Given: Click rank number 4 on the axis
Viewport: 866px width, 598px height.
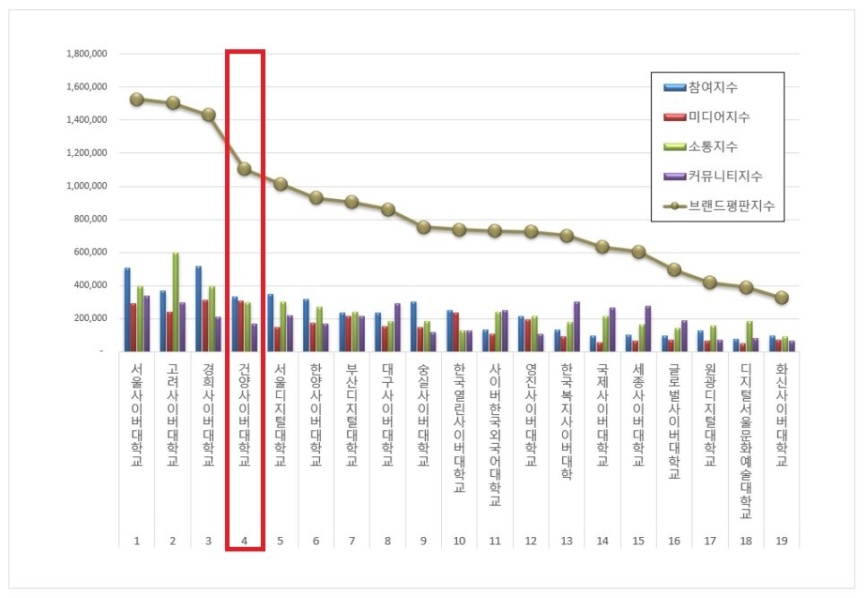Looking at the screenshot, I should click(x=244, y=542).
